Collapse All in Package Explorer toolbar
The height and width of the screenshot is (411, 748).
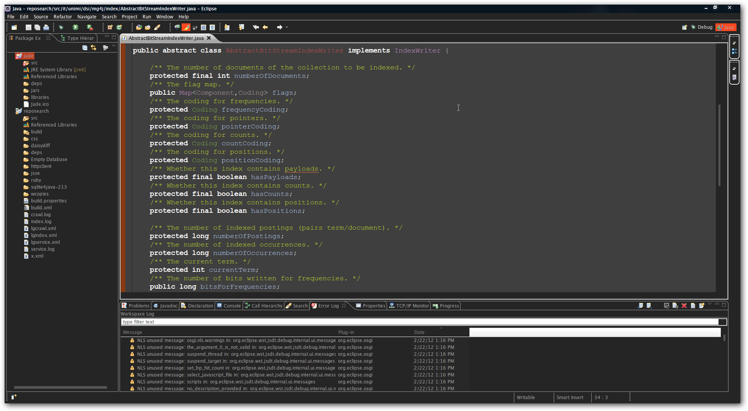[x=85, y=48]
